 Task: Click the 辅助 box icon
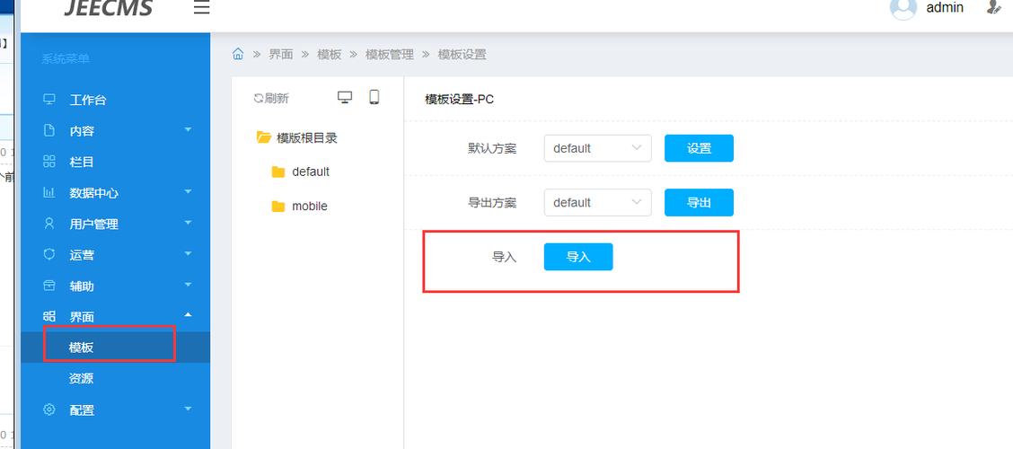coord(49,285)
